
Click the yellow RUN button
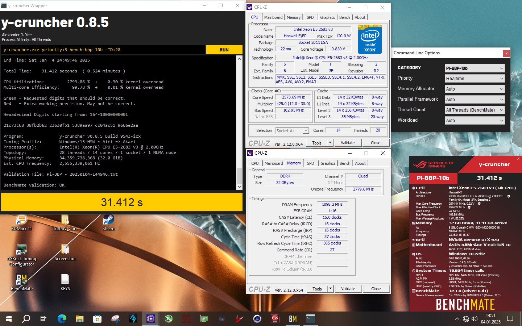tap(224, 50)
